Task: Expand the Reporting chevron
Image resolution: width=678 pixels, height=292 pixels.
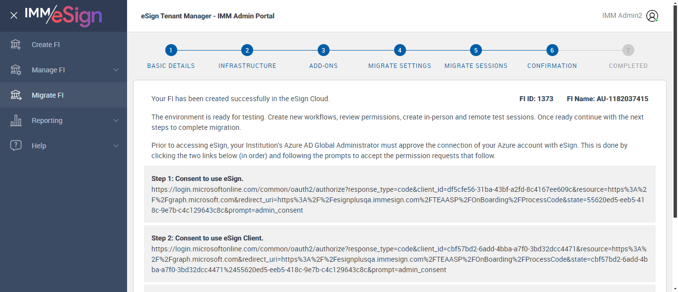Action: [116, 120]
